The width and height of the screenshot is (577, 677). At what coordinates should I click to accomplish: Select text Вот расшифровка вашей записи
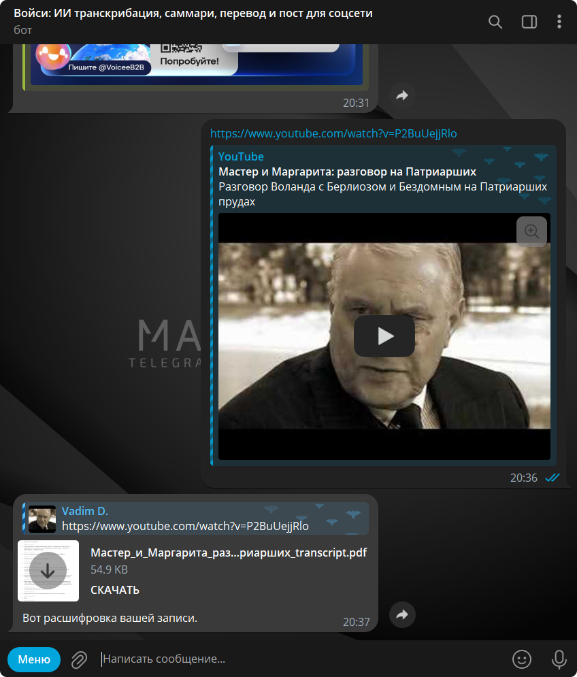[x=110, y=618]
